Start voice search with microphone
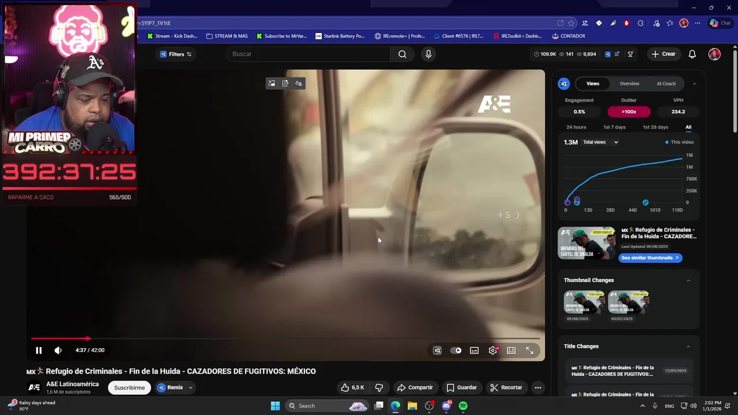The width and height of the screenshot is (738, 415). coord(428,54)
